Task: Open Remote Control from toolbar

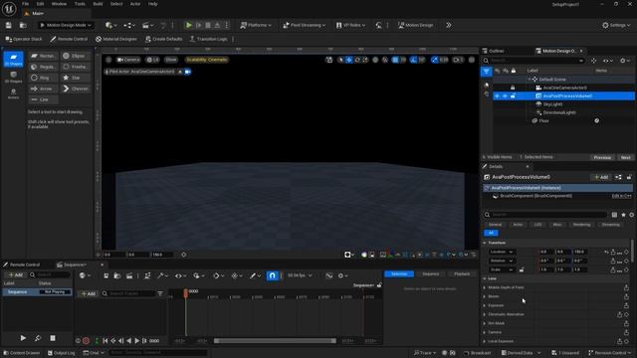Action: [x=69, y=39]
